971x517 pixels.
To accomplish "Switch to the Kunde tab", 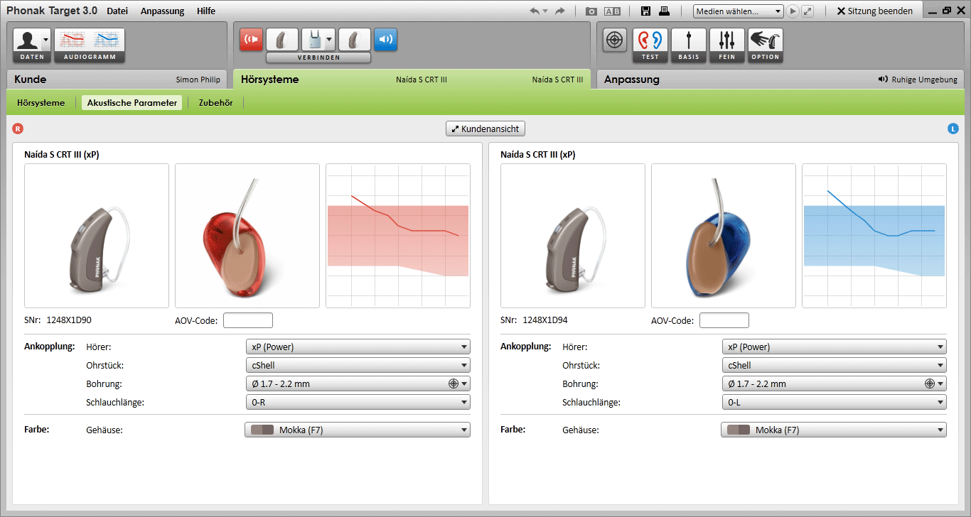I will coord(118,80).
